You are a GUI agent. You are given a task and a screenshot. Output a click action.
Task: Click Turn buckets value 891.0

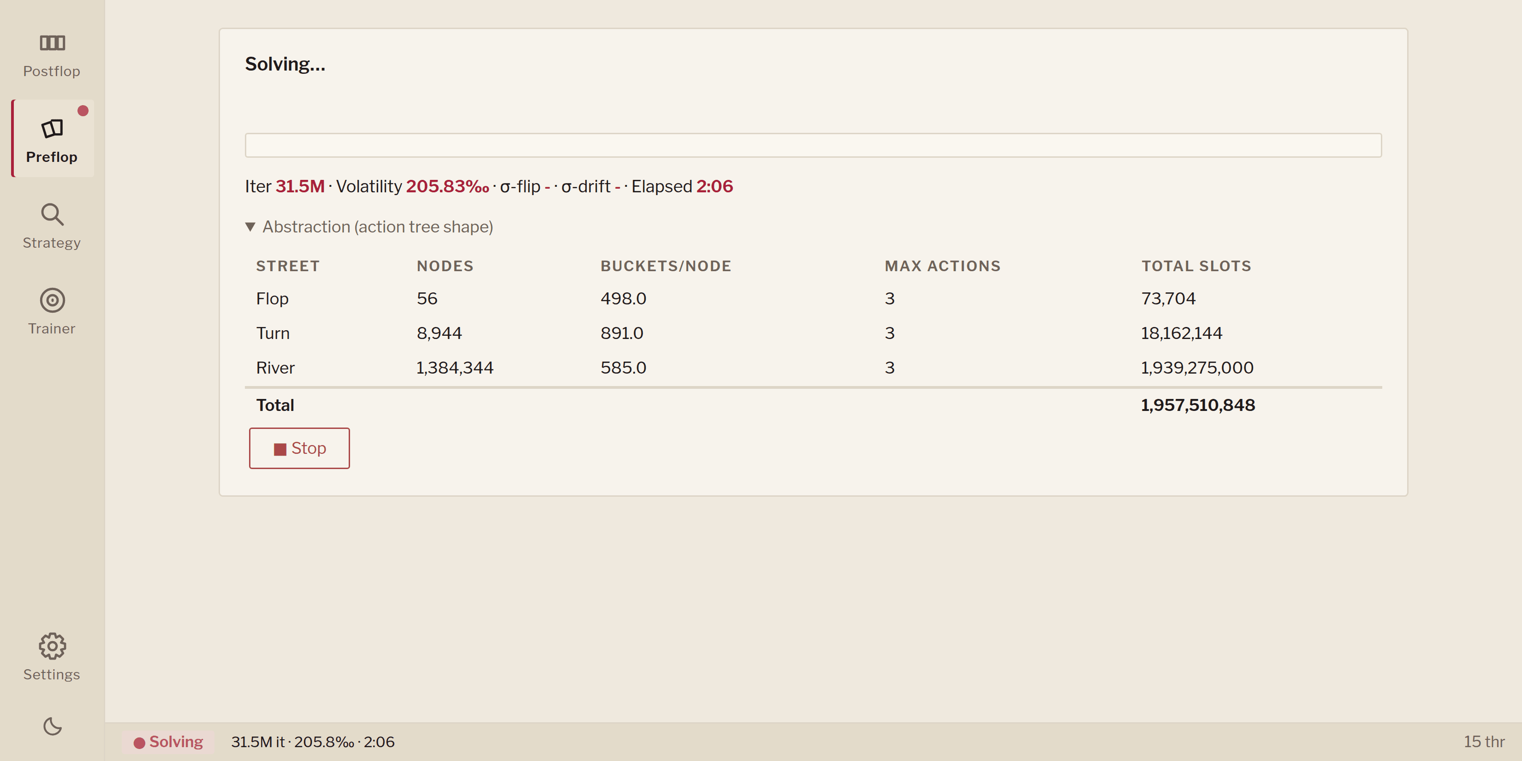[x=622, y=334]
